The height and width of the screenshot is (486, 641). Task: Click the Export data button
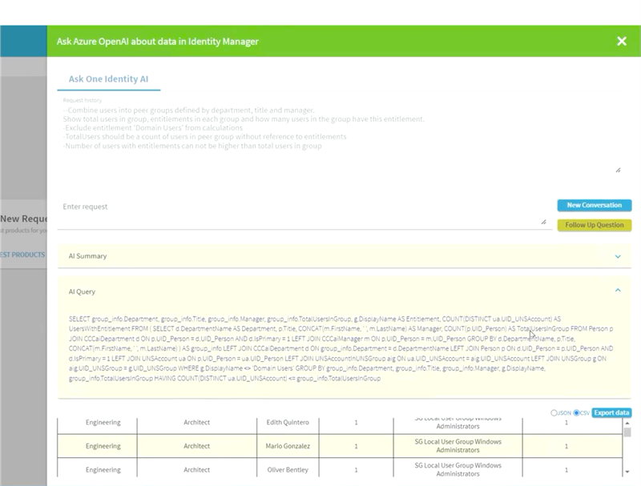click(611, 413)
